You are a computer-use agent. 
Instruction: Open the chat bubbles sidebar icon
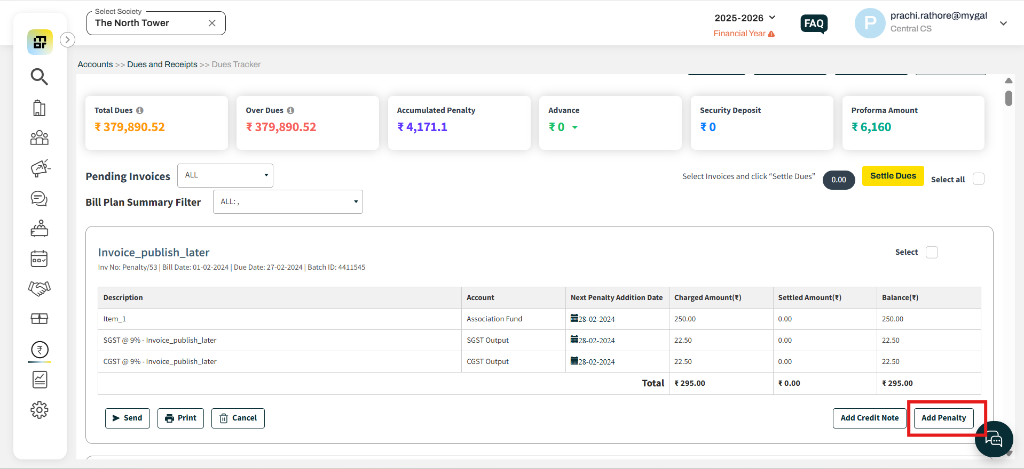pos(40,199)
